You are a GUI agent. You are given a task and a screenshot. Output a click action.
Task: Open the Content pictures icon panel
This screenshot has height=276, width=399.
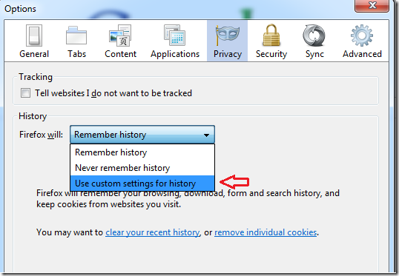click(120, 36)
